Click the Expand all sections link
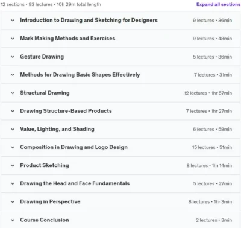 coord(218,4)
